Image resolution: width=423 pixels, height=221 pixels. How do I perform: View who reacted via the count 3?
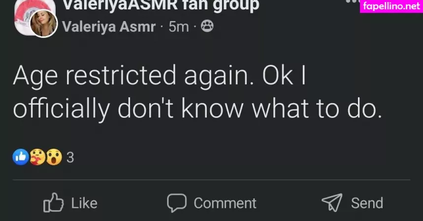point(69,158)
